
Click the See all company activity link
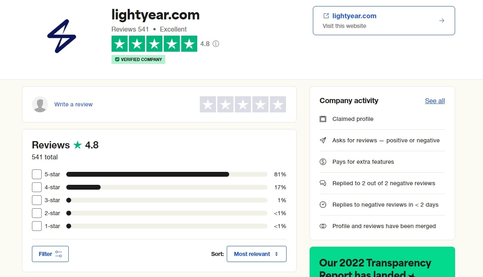434,101
